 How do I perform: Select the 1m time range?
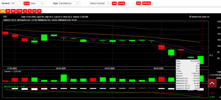[2, 11]
